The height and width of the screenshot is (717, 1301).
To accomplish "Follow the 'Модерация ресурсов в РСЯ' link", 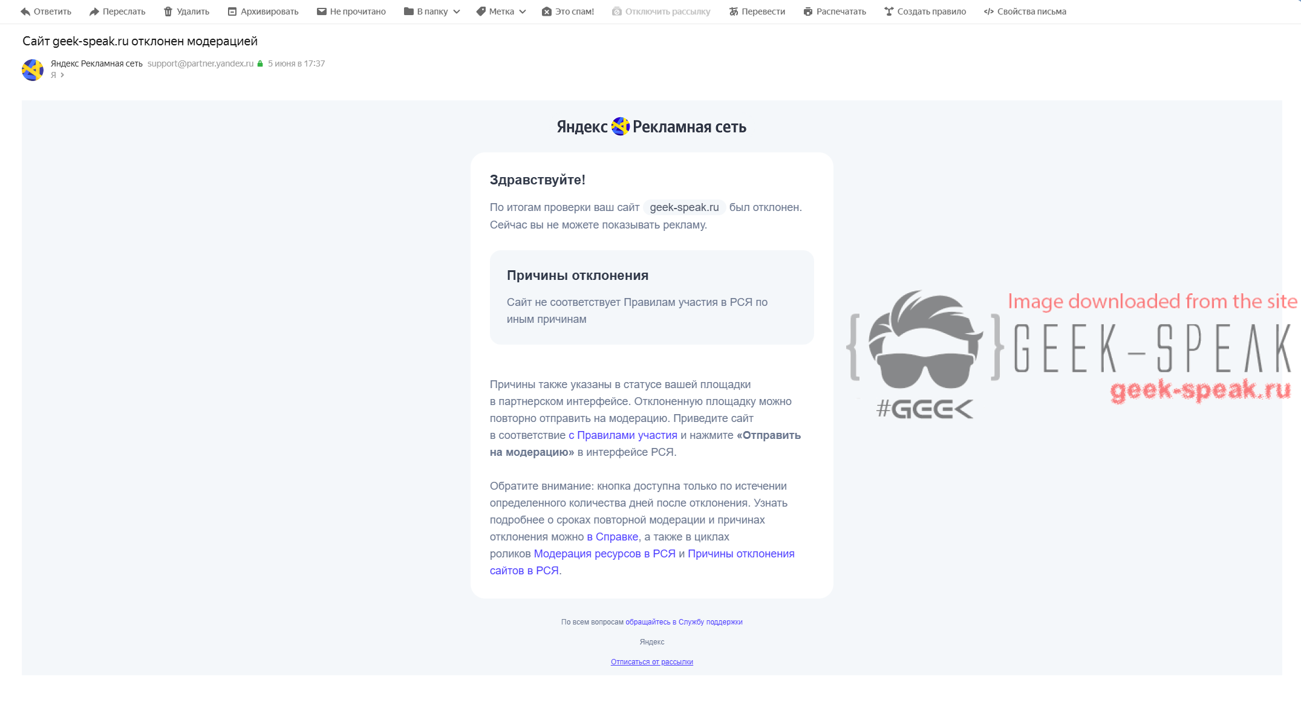I will click(605, 554).
